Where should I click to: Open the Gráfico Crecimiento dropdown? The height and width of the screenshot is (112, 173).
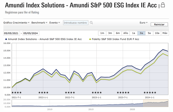(16, 23)
